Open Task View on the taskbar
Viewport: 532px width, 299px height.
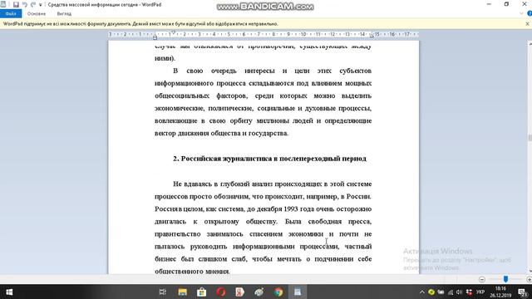(163, 292)
